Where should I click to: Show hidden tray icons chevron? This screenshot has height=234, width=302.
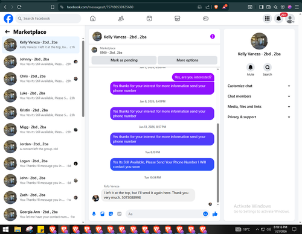(257, 229)
